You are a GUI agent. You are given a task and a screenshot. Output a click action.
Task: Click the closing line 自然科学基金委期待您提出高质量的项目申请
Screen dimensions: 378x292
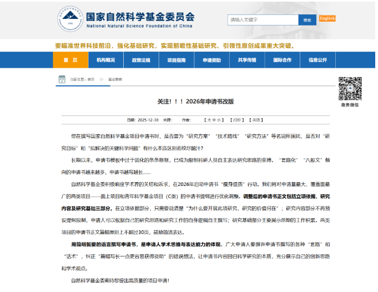pyautogui.click(x=120, y=280)
